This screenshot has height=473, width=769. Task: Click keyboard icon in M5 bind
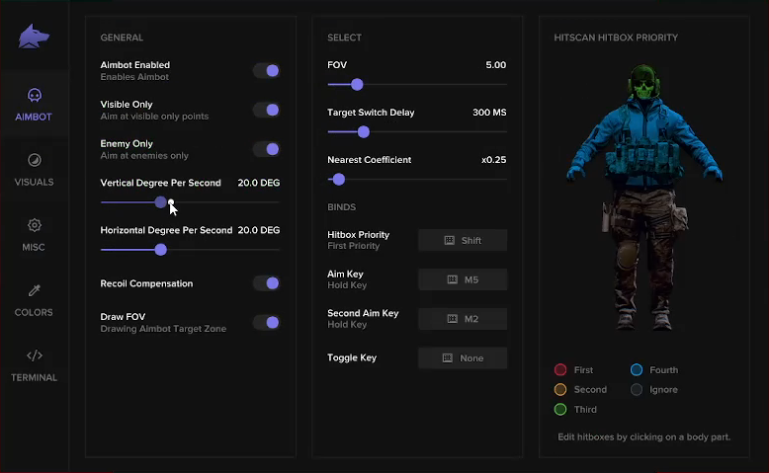(452, 279)
